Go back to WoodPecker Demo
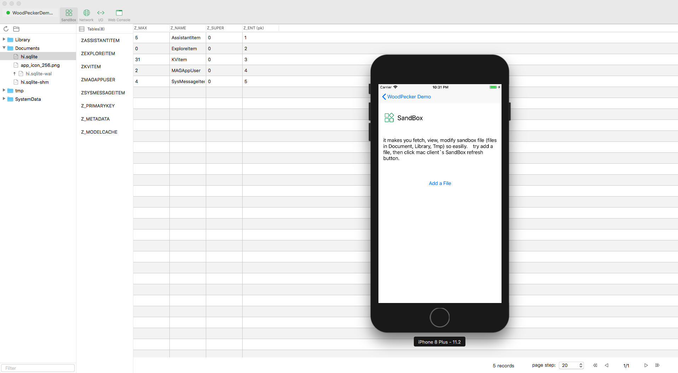The width and height of the screenshot is (678, 373). coord(406,97)
